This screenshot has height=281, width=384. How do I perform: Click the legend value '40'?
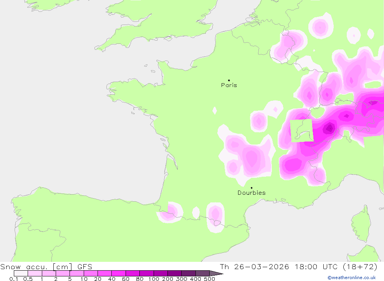tap(112, 279)
